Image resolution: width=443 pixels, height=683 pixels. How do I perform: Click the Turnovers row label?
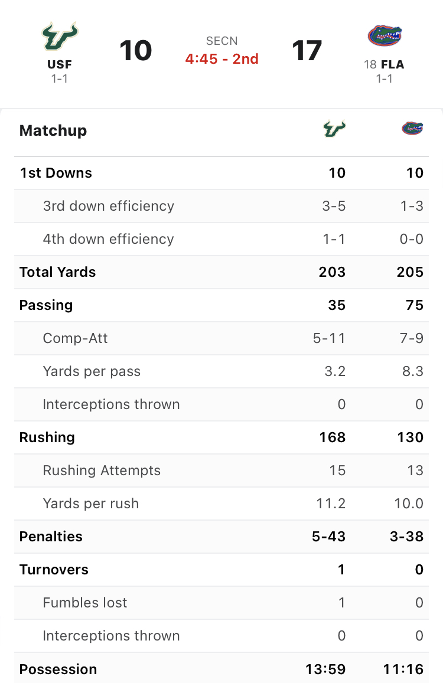[x=54, y=570]
